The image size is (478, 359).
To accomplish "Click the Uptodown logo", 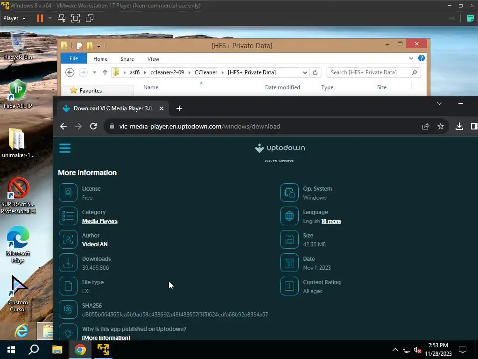I will click(x=280, y=148).
